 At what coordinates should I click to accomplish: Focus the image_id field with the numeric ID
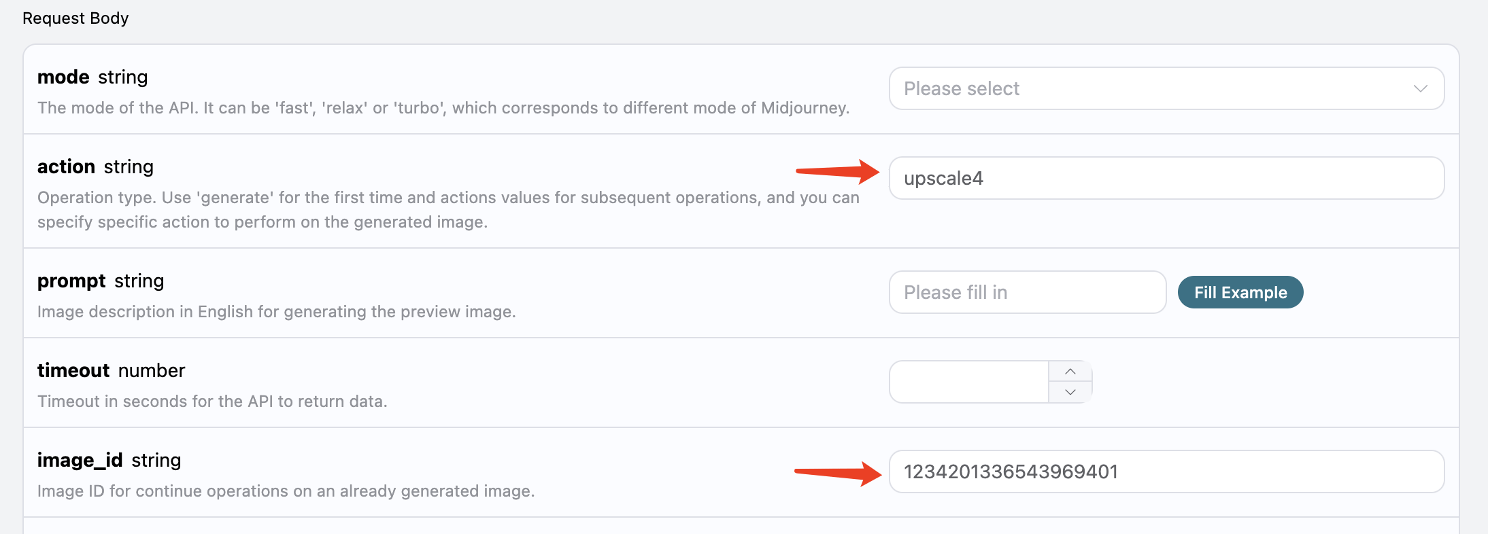1166,471
